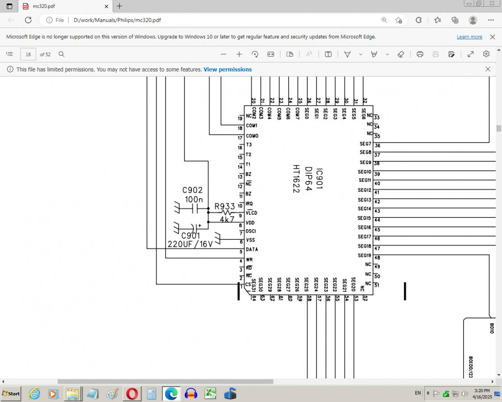Select the mc320.pdf browser tab
The height and width of the screenshot is (402, 502).
(62, 7)
